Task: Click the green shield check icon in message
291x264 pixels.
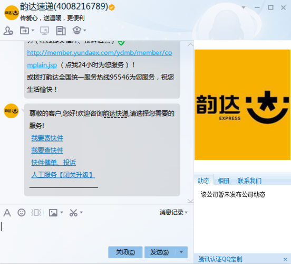Action: (x=121, y=43)
